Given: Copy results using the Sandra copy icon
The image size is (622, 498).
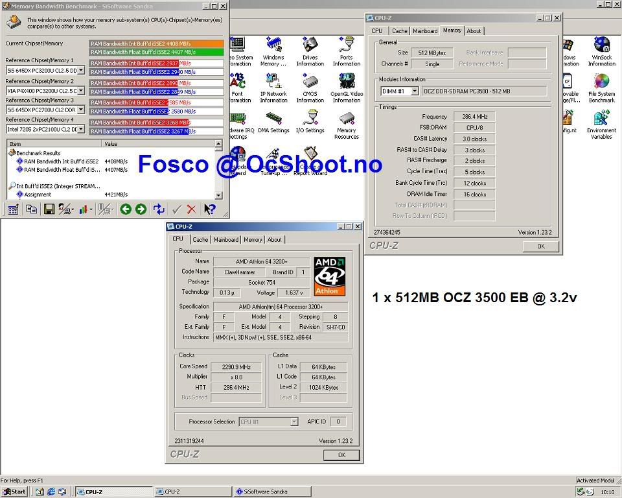Looking at the screenshot, I should 31,209.
